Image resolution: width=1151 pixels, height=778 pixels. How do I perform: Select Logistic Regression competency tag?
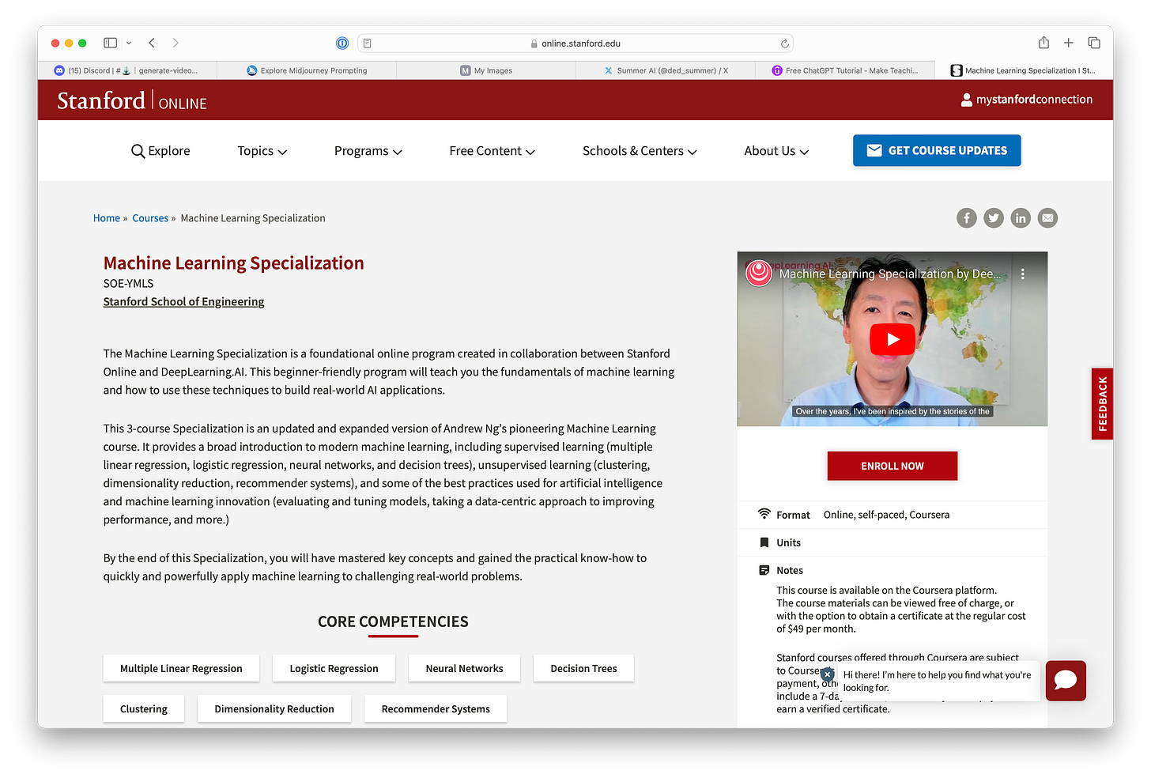coord(334,668)
